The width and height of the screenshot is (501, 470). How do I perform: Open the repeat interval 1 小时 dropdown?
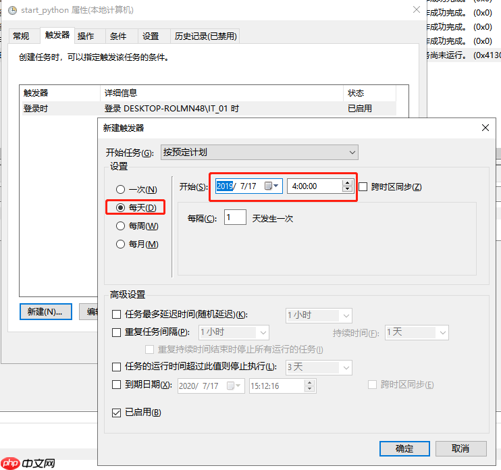coord(234,333)
